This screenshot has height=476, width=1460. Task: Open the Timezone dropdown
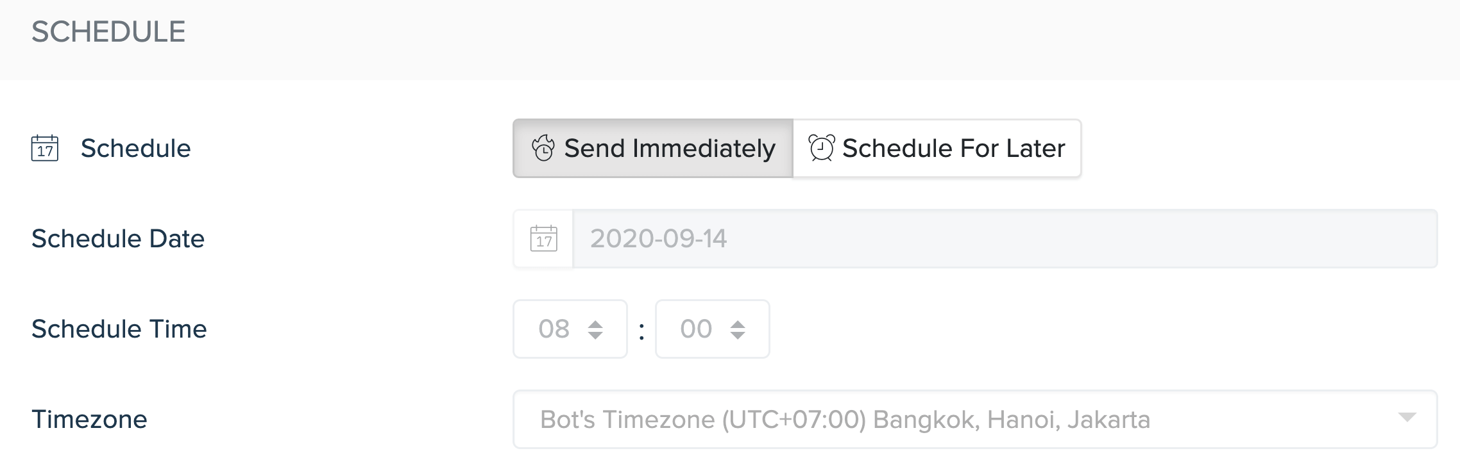pyautogui.click(x=962, y=419)
